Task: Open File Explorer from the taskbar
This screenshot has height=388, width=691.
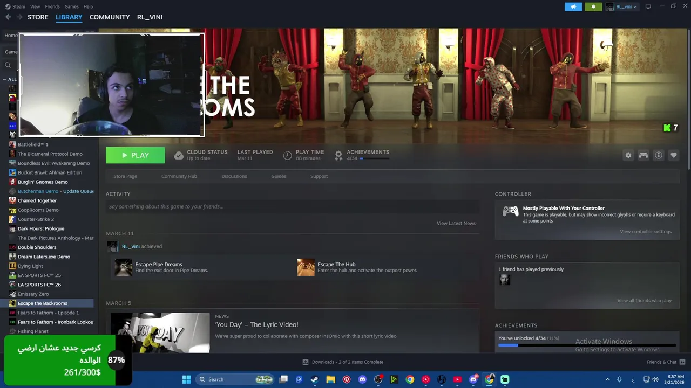Action: pos(330,379)
